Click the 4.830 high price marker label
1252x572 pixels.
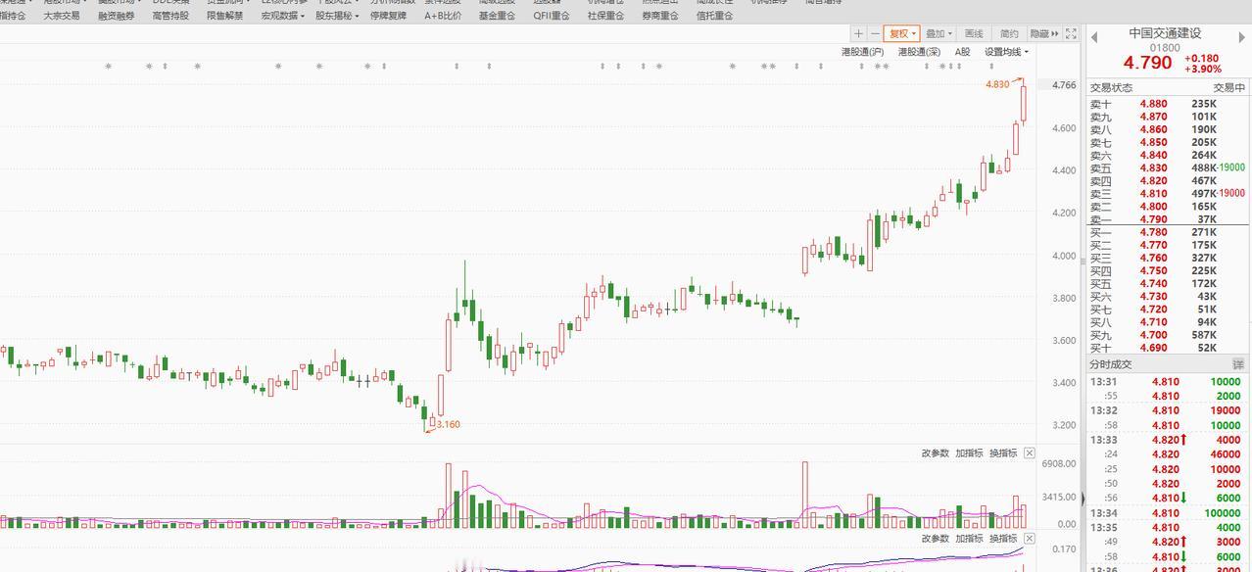996,84
